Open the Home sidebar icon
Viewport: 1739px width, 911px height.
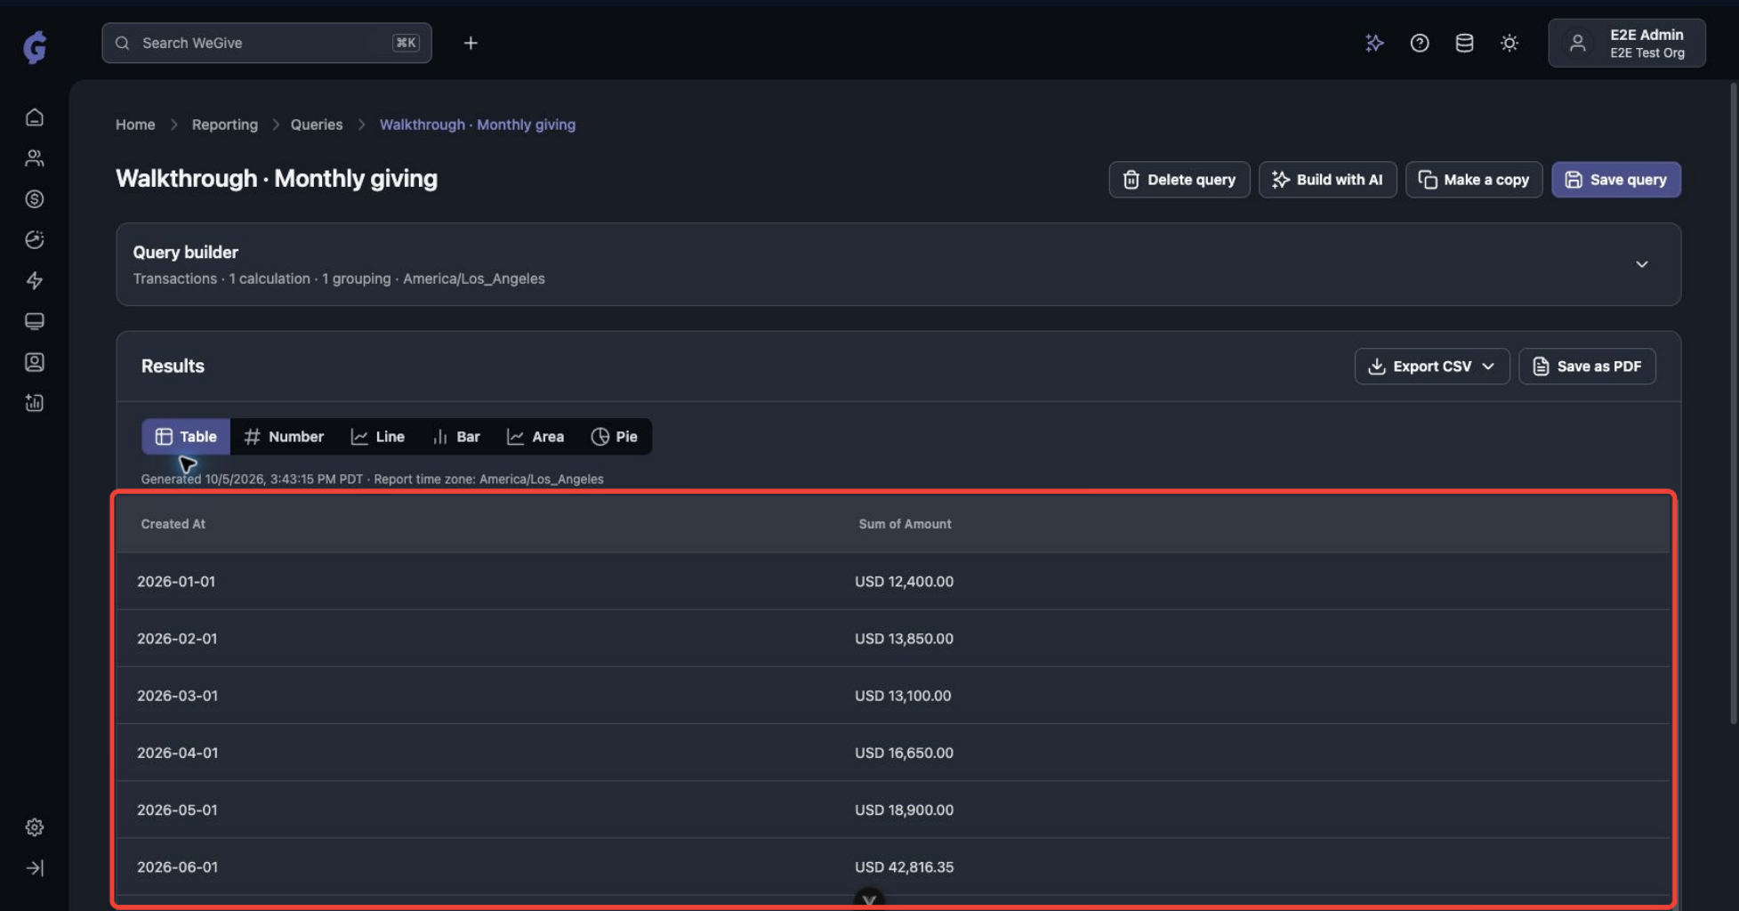click(x=34, y=117)
